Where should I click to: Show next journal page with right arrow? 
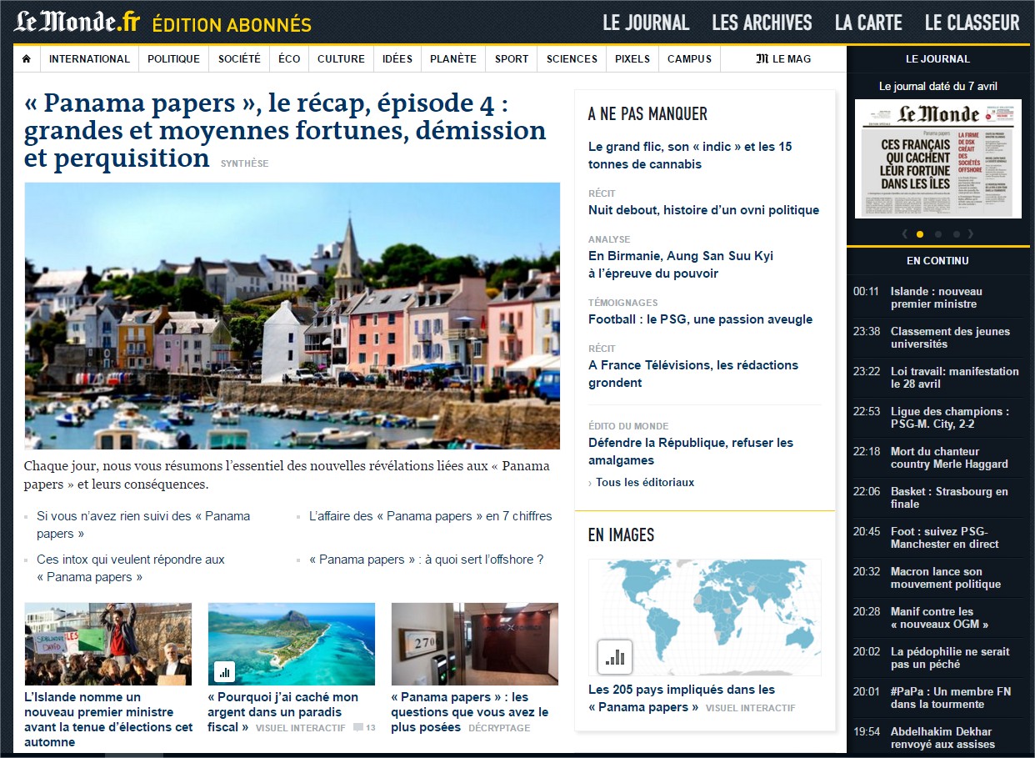[x=971, y=234]
